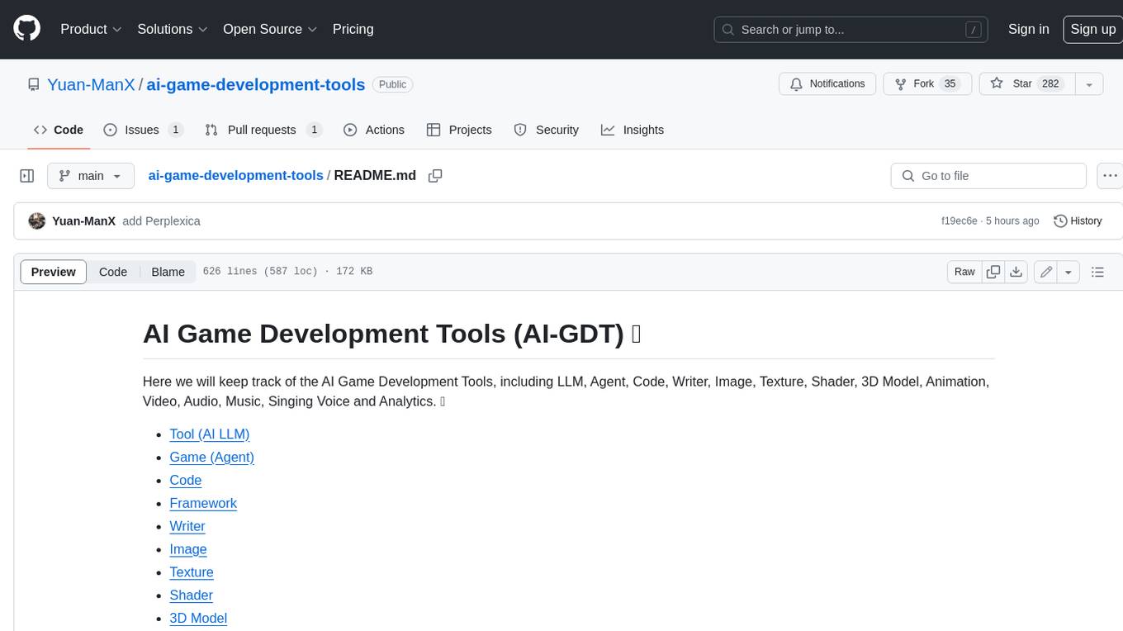This screenshot has width=1123, height=631.
Task: Select the Code view
Action: tap(113, 272)
